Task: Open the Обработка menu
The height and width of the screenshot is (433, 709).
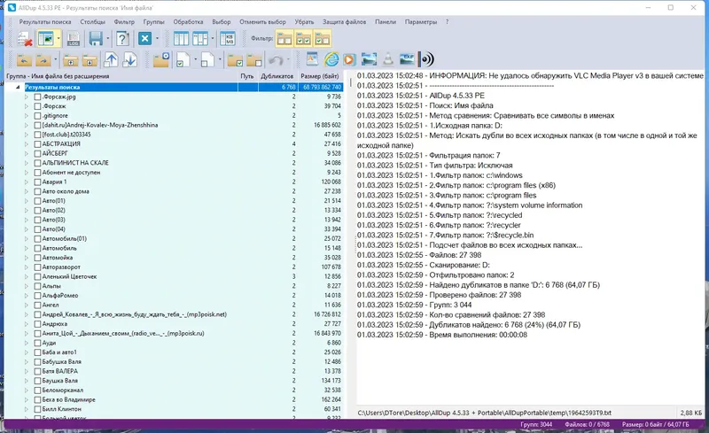Action: tap(188, 22)
